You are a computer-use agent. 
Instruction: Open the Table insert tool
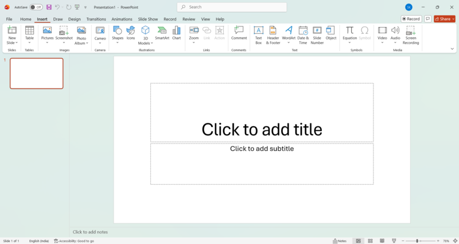[29, 35]
